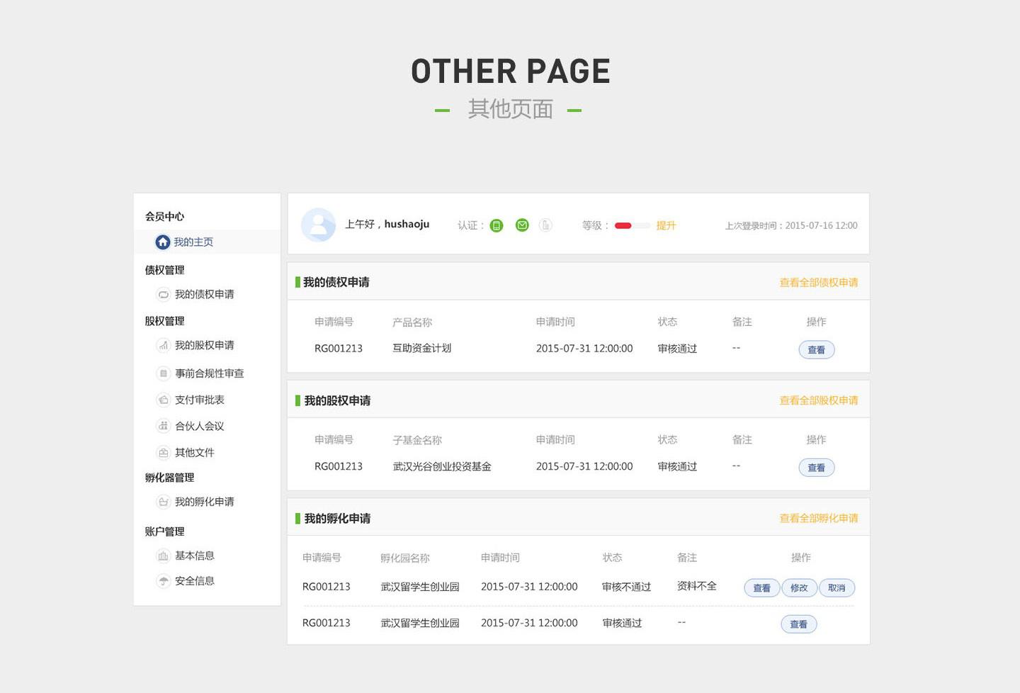Click the phone verification green icon
1020x693 pixels.
[497, 225]
